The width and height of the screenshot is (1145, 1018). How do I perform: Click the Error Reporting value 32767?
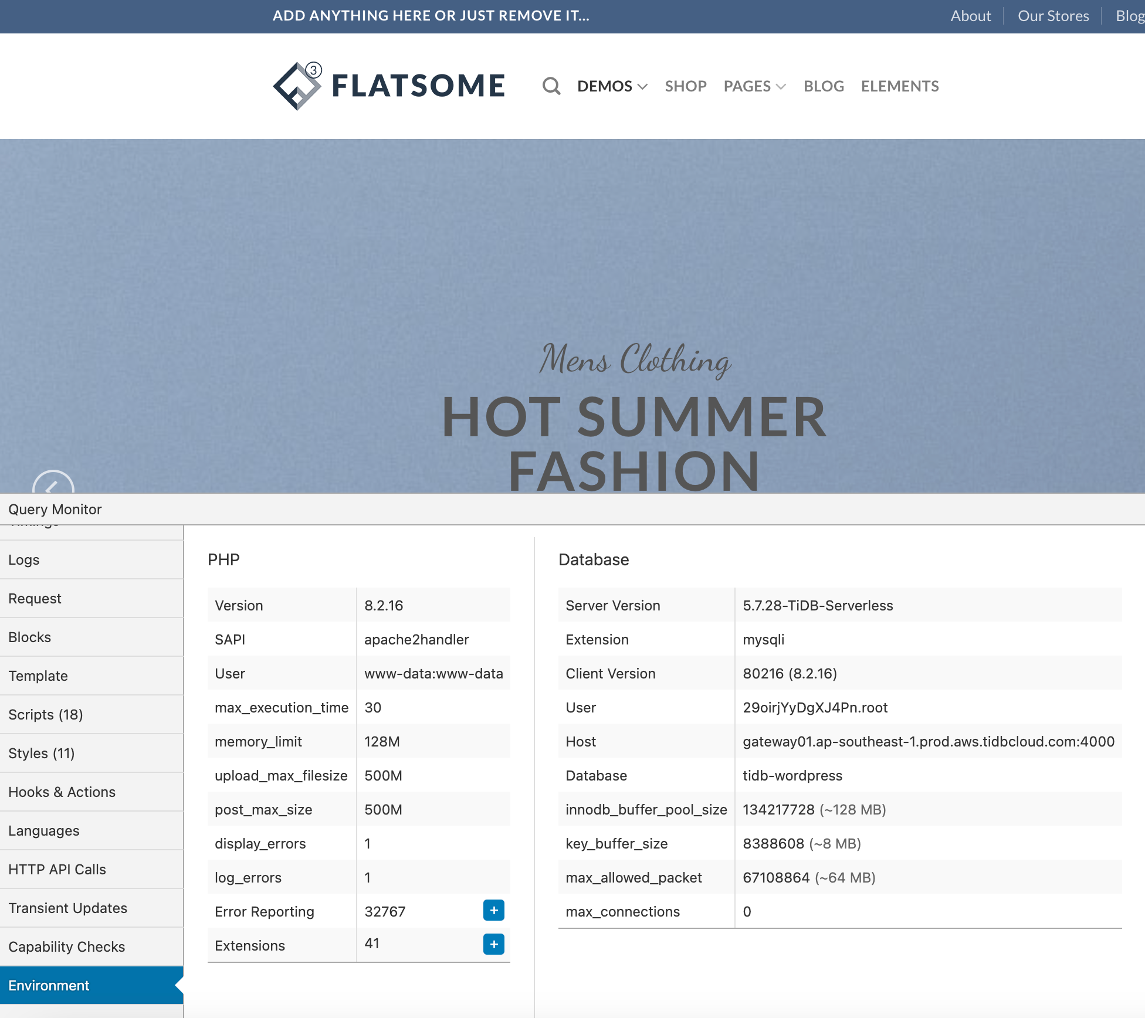[x=385, y=911]
